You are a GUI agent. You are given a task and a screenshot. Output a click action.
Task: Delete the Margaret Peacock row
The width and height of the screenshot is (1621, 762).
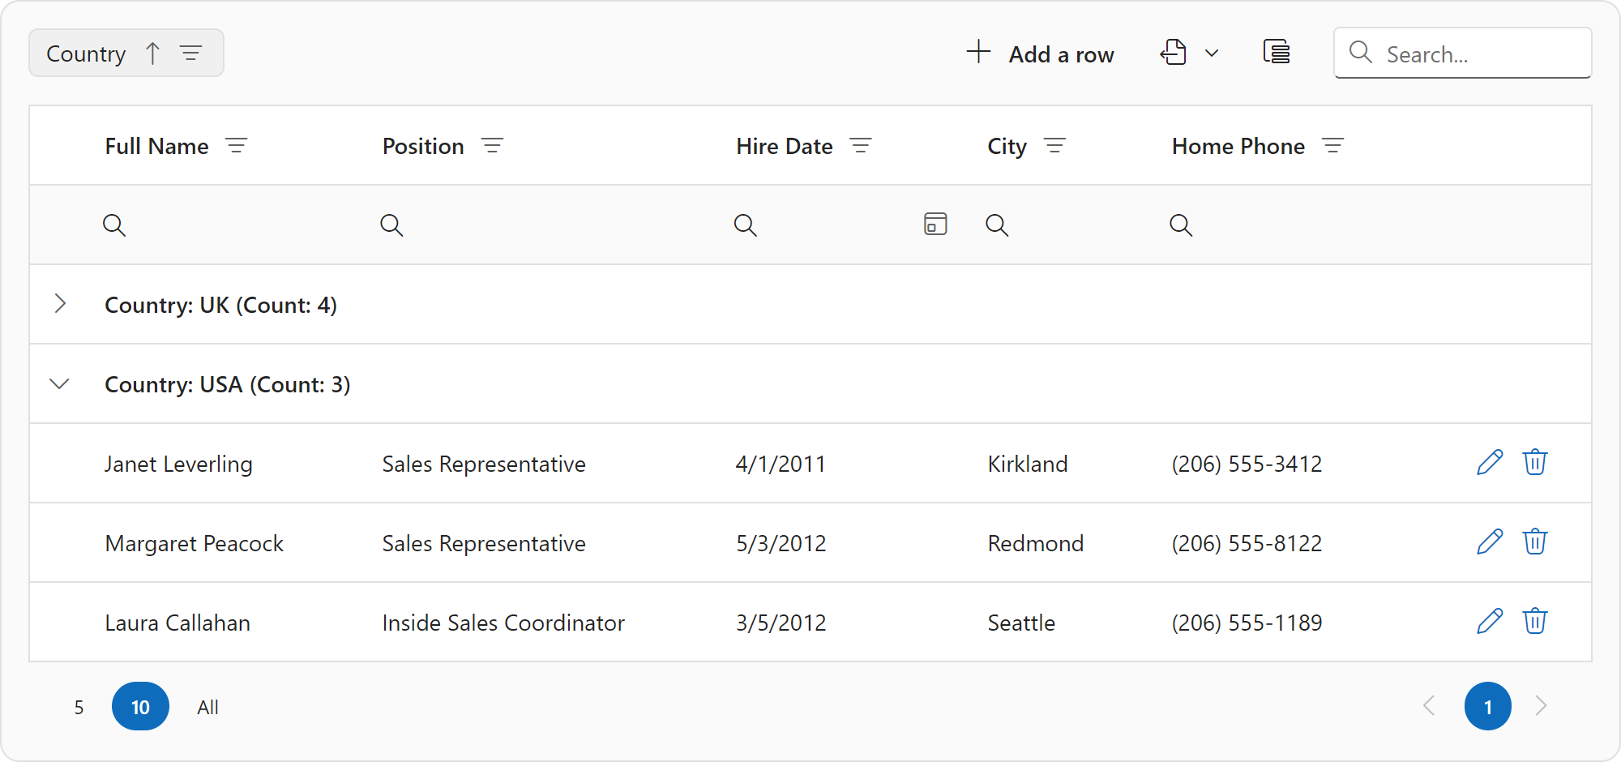point(1535,542)
